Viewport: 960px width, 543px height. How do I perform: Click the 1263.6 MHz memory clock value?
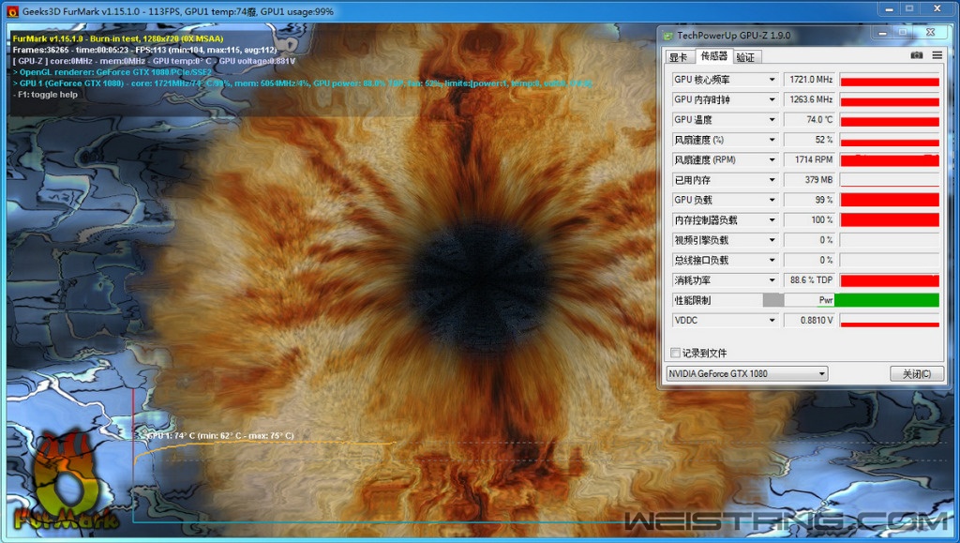point(811,99)
